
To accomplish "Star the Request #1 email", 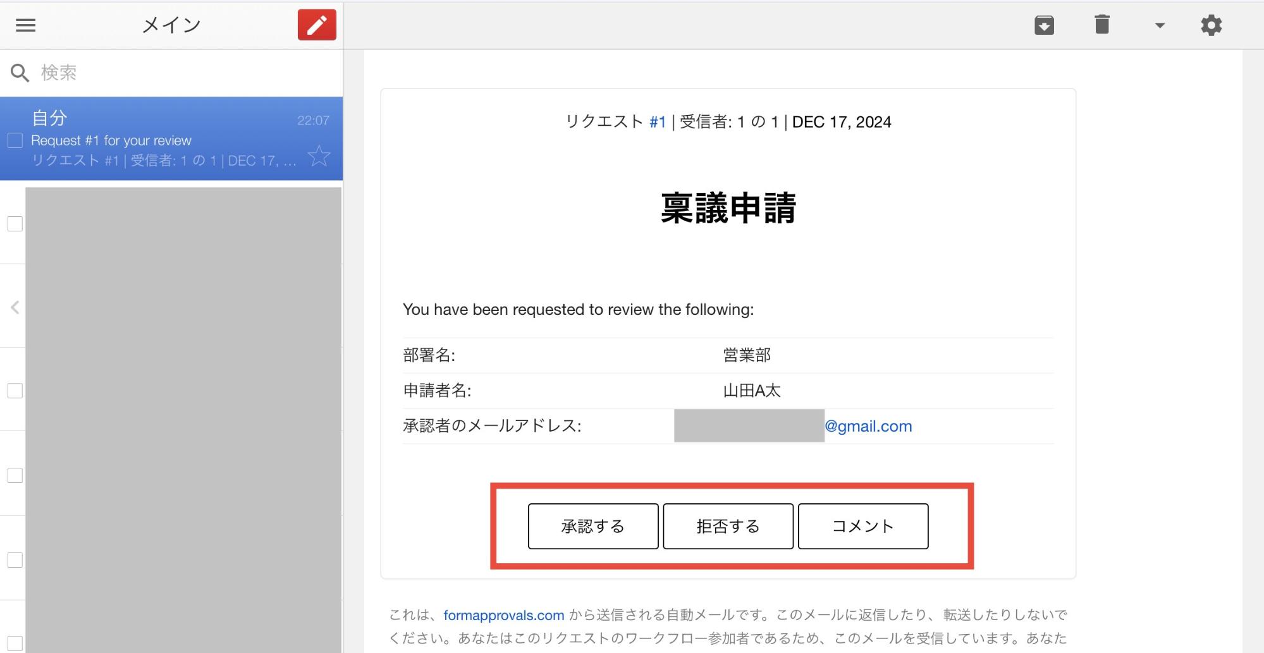I will (319, 156).
